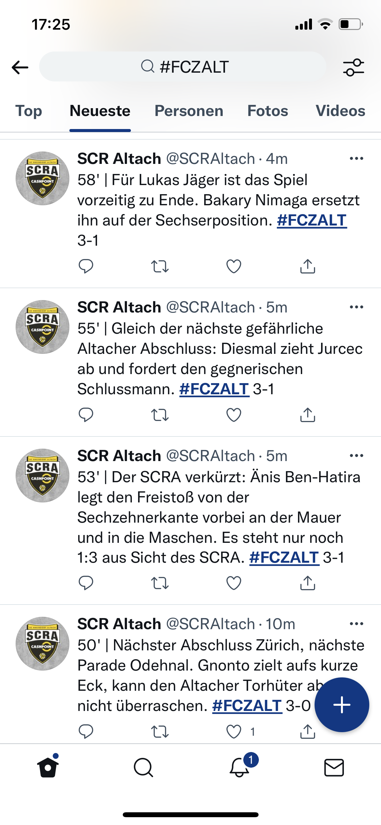
Task: Compose new tweet with plus button
Action: tap(342, 705)
